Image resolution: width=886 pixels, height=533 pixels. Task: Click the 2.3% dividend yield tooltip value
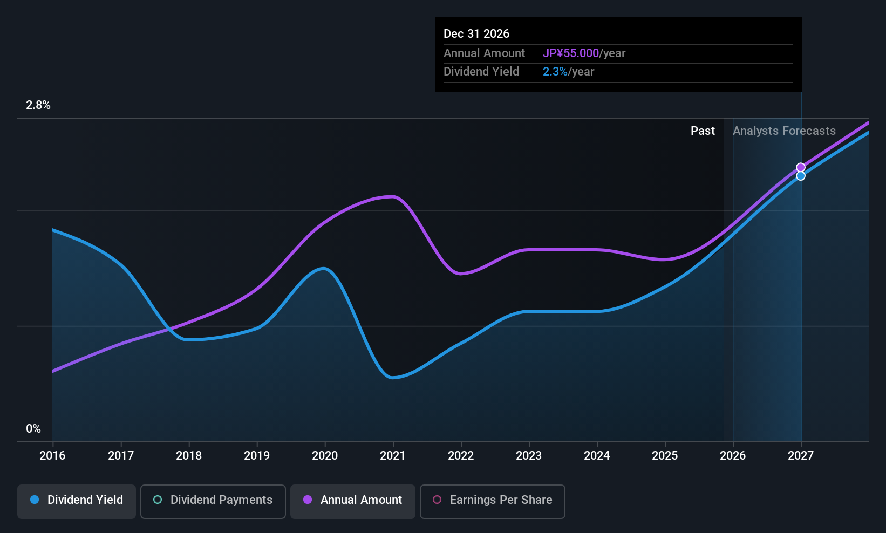555,72
